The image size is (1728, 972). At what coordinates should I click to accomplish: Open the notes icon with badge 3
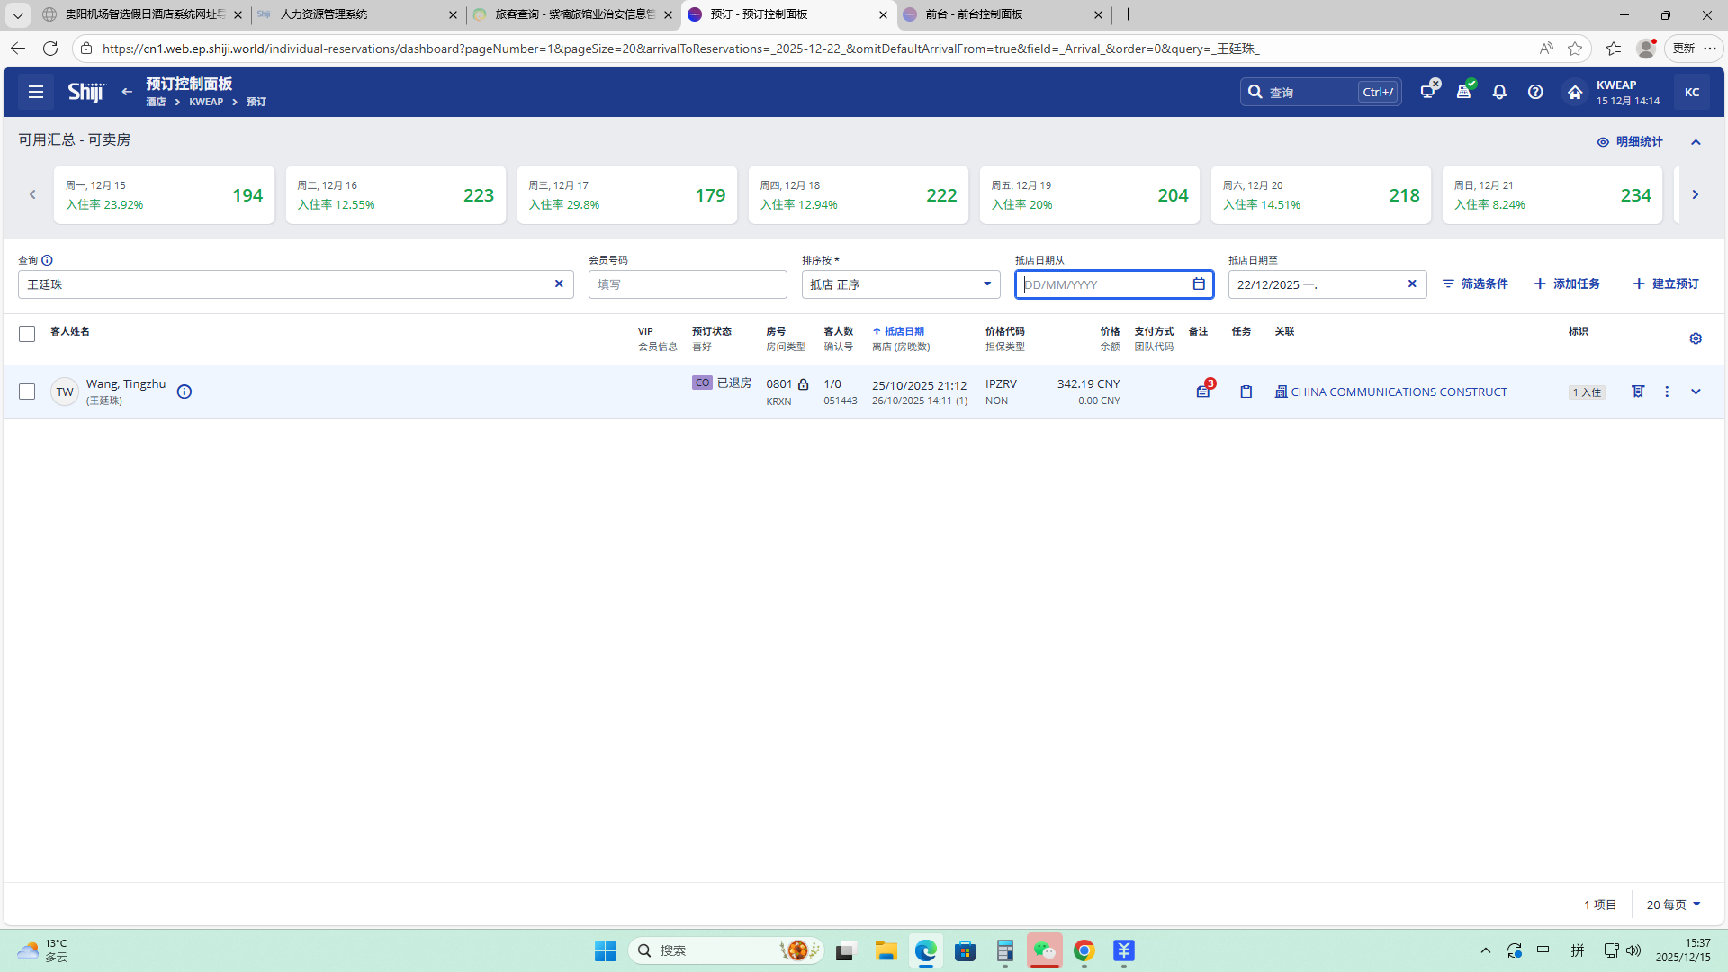1203,391
